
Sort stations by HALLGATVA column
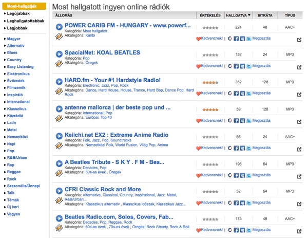coord(238,15)
